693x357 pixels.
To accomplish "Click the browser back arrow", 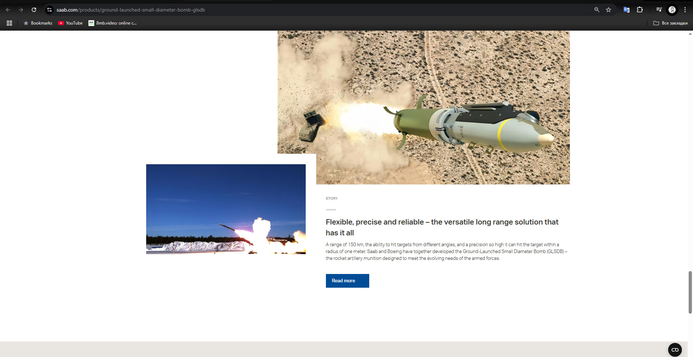I will pyautogui.click(x=8, y=10).
